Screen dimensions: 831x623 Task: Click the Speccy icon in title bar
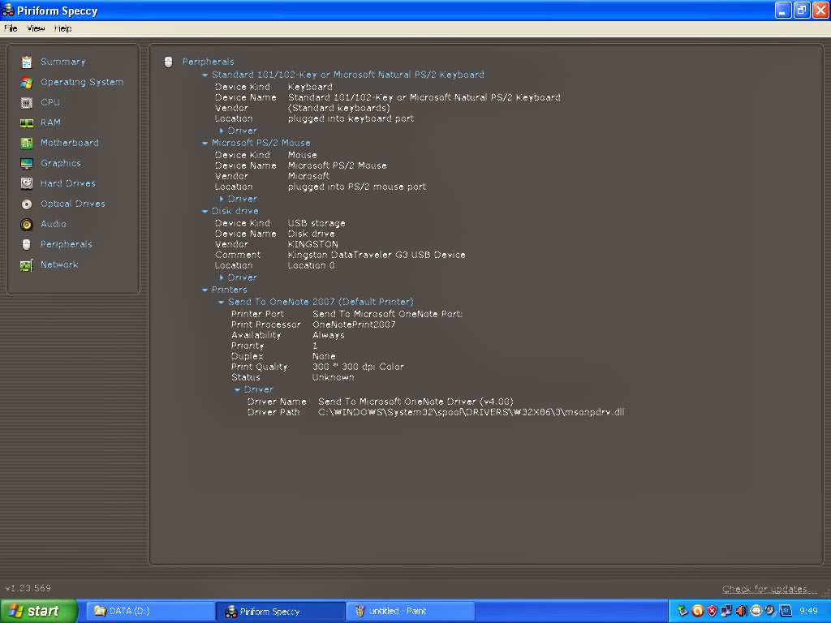click(x=8, y=10)
